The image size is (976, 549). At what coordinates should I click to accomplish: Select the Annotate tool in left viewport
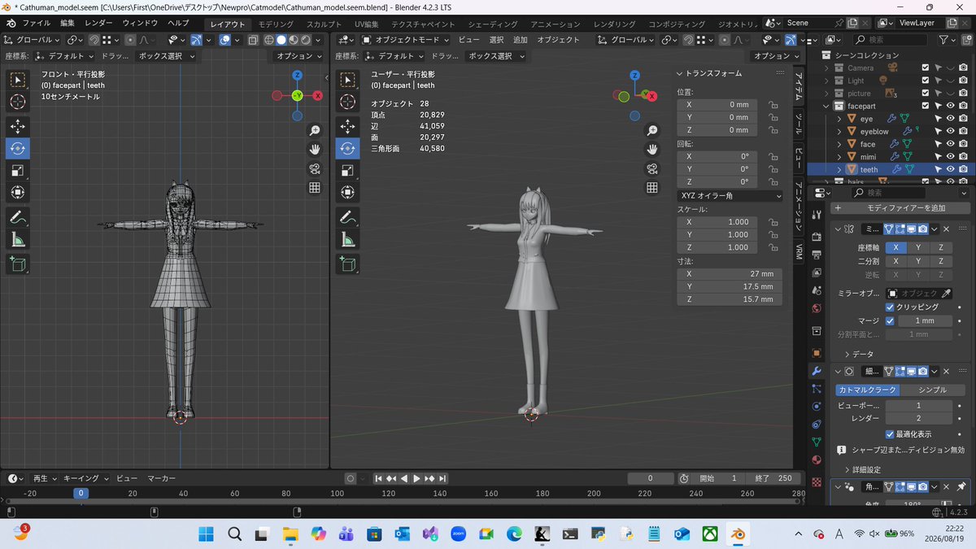click(18, 217)
